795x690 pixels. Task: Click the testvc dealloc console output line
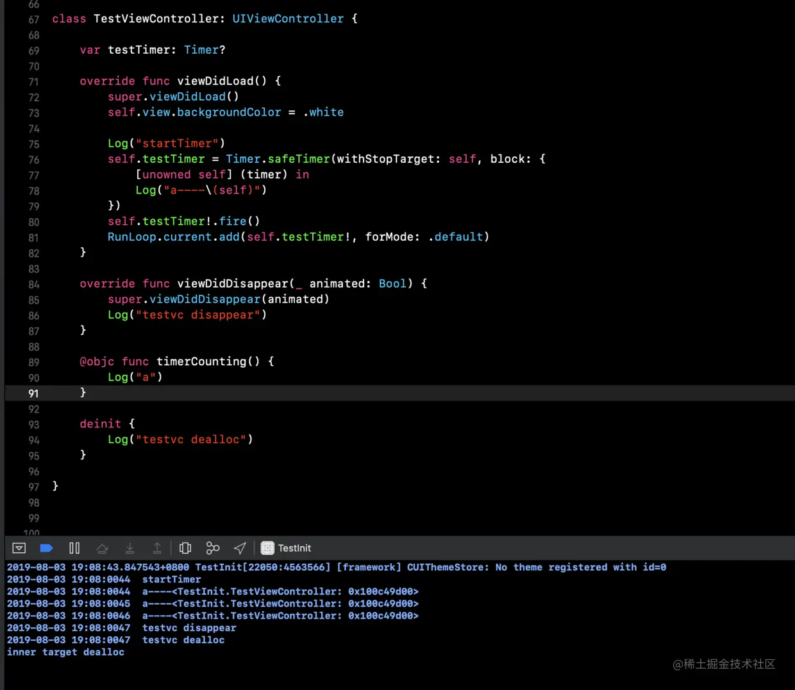pyautogui.click(x=116, y=640)
